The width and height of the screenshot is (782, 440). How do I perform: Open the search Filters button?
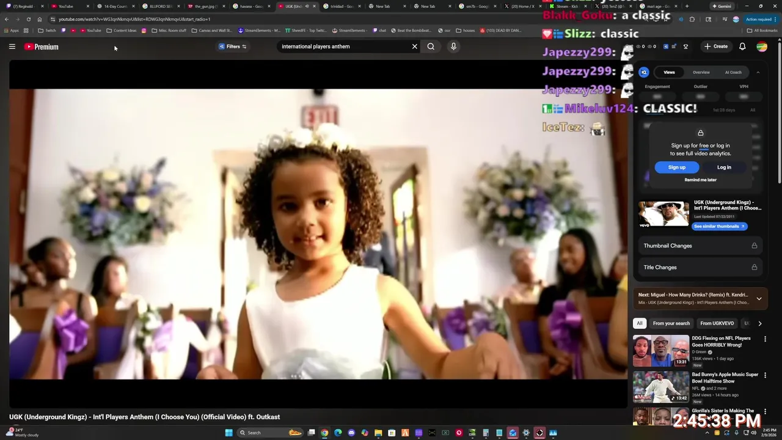(233, 46)
